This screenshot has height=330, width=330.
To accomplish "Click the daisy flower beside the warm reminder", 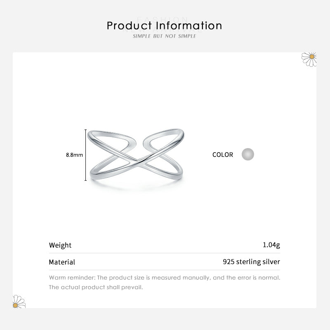I will coord(19,302).
